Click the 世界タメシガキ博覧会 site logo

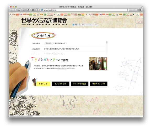pos(44,20)
